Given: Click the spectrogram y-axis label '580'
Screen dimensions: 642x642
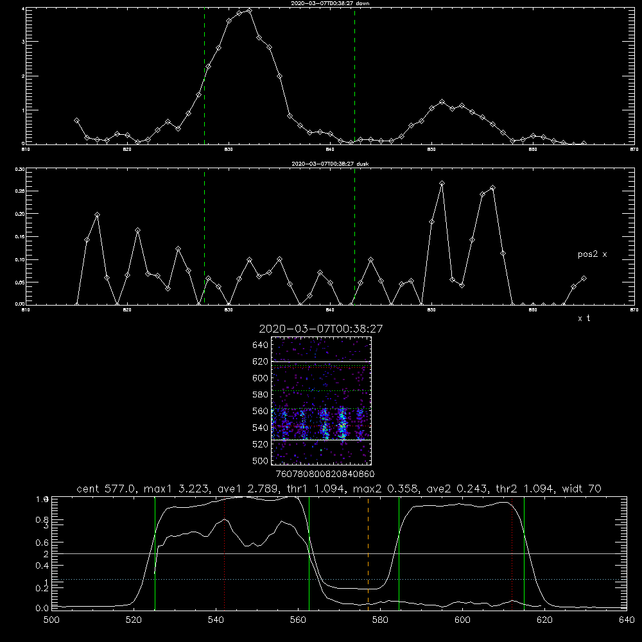Looking at the screenshot, I should tap(261, 395).
